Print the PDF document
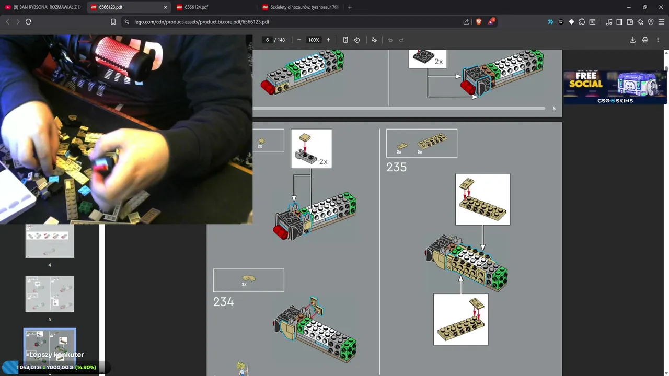 pos(645,40)
